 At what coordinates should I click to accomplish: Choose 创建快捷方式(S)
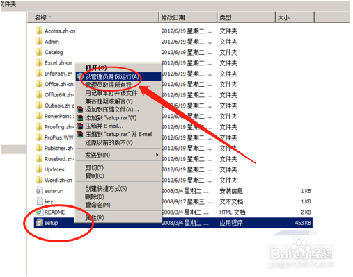click(x=119, y=188)
